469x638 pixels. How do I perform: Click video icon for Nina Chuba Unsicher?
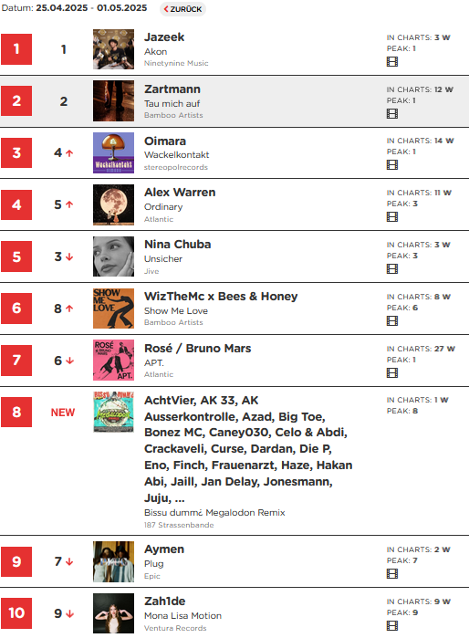(x=392, y=269)
